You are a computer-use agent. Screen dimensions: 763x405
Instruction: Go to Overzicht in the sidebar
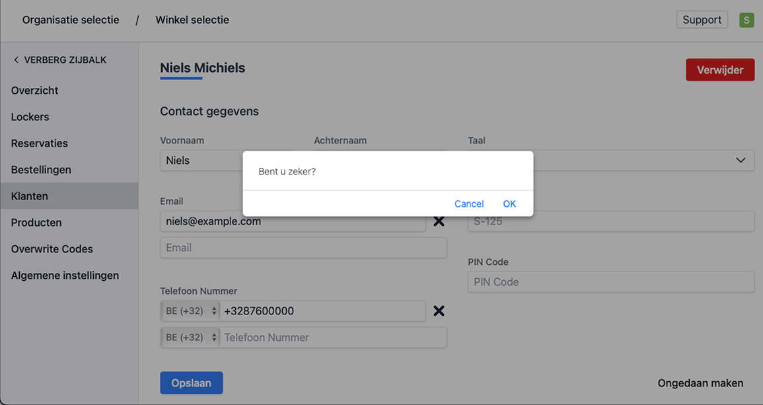click(x=35, y=91)
